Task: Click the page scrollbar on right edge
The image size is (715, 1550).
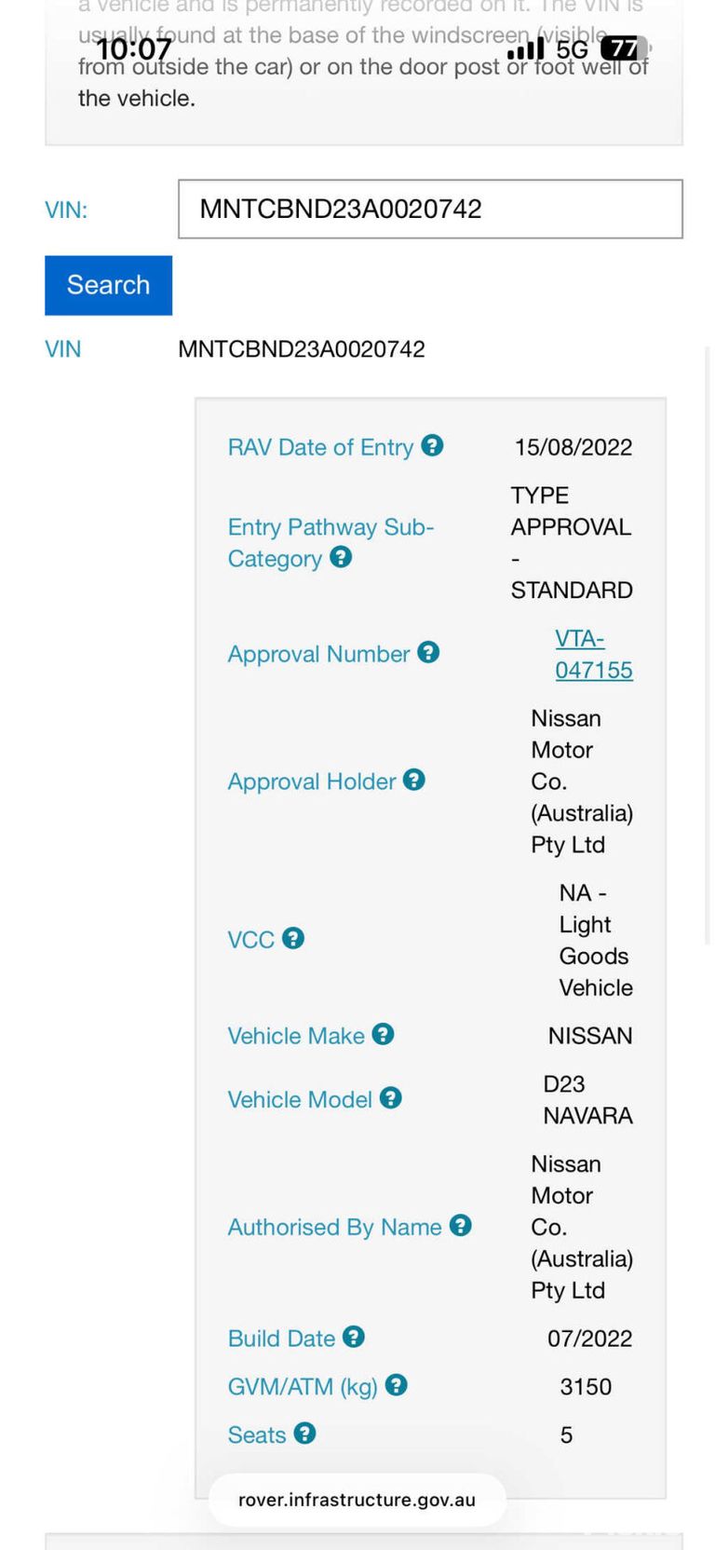Action: [x=708, y=645]
